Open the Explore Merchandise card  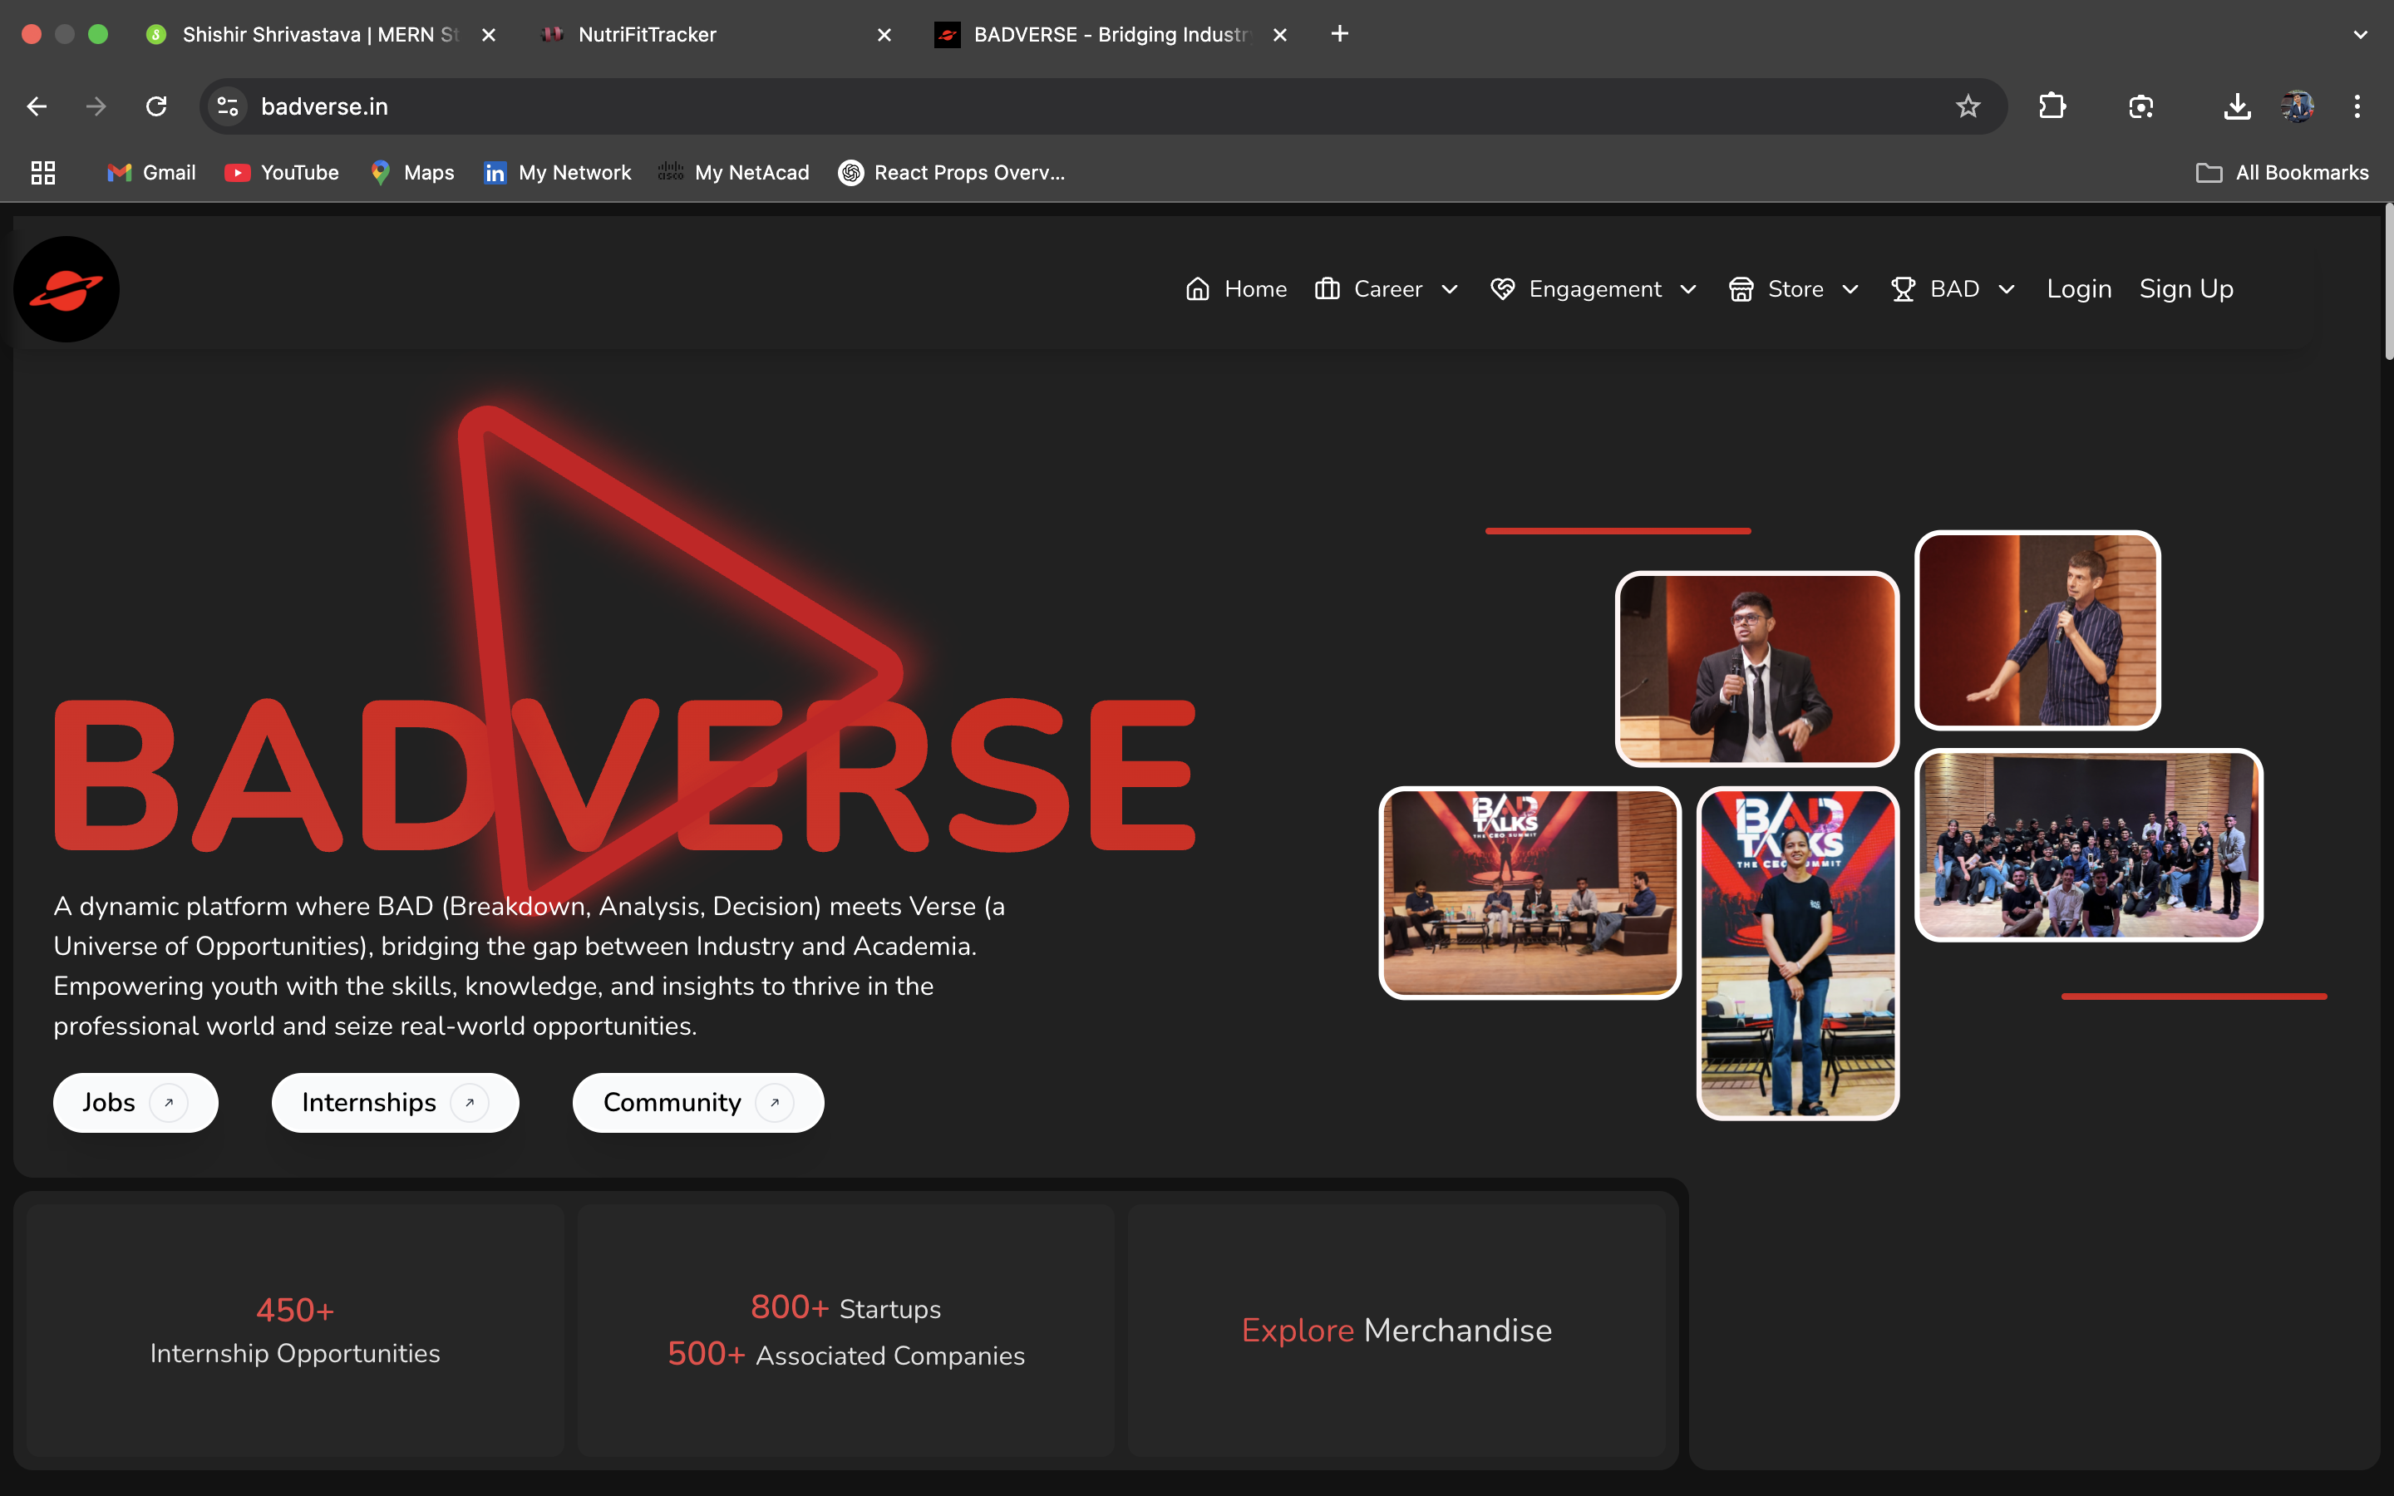1396,1330
